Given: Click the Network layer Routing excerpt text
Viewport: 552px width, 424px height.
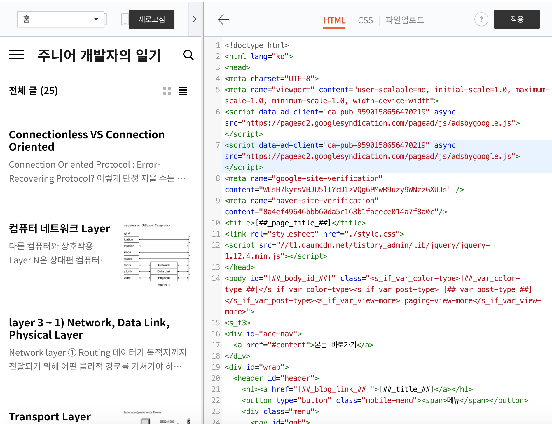Looking at the screenshot, I should coord(98,359).
